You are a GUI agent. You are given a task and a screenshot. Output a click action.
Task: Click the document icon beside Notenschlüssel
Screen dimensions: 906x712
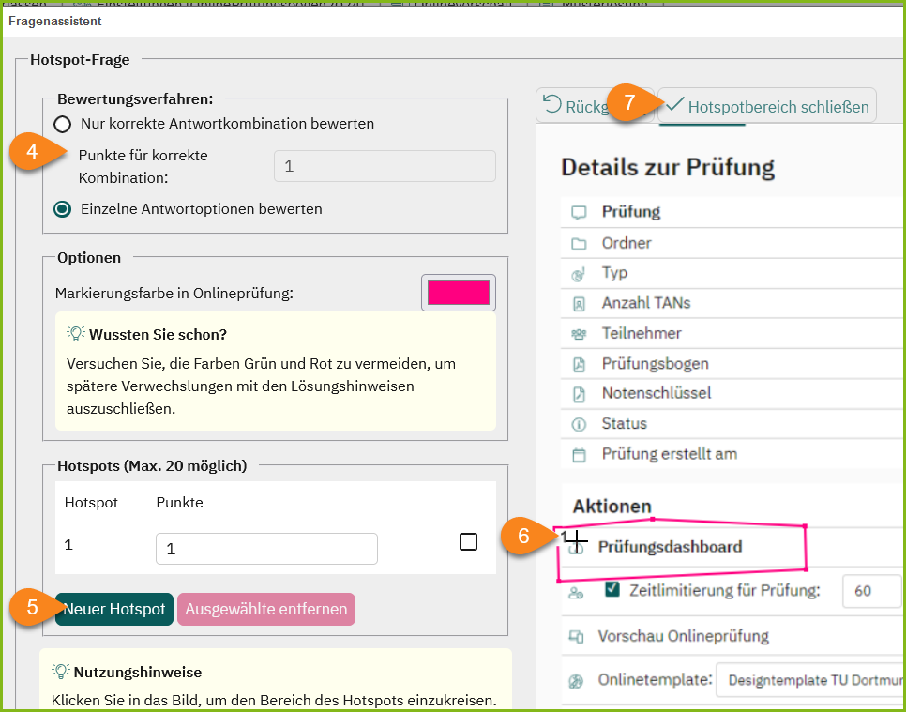click(x=579, y=394)
